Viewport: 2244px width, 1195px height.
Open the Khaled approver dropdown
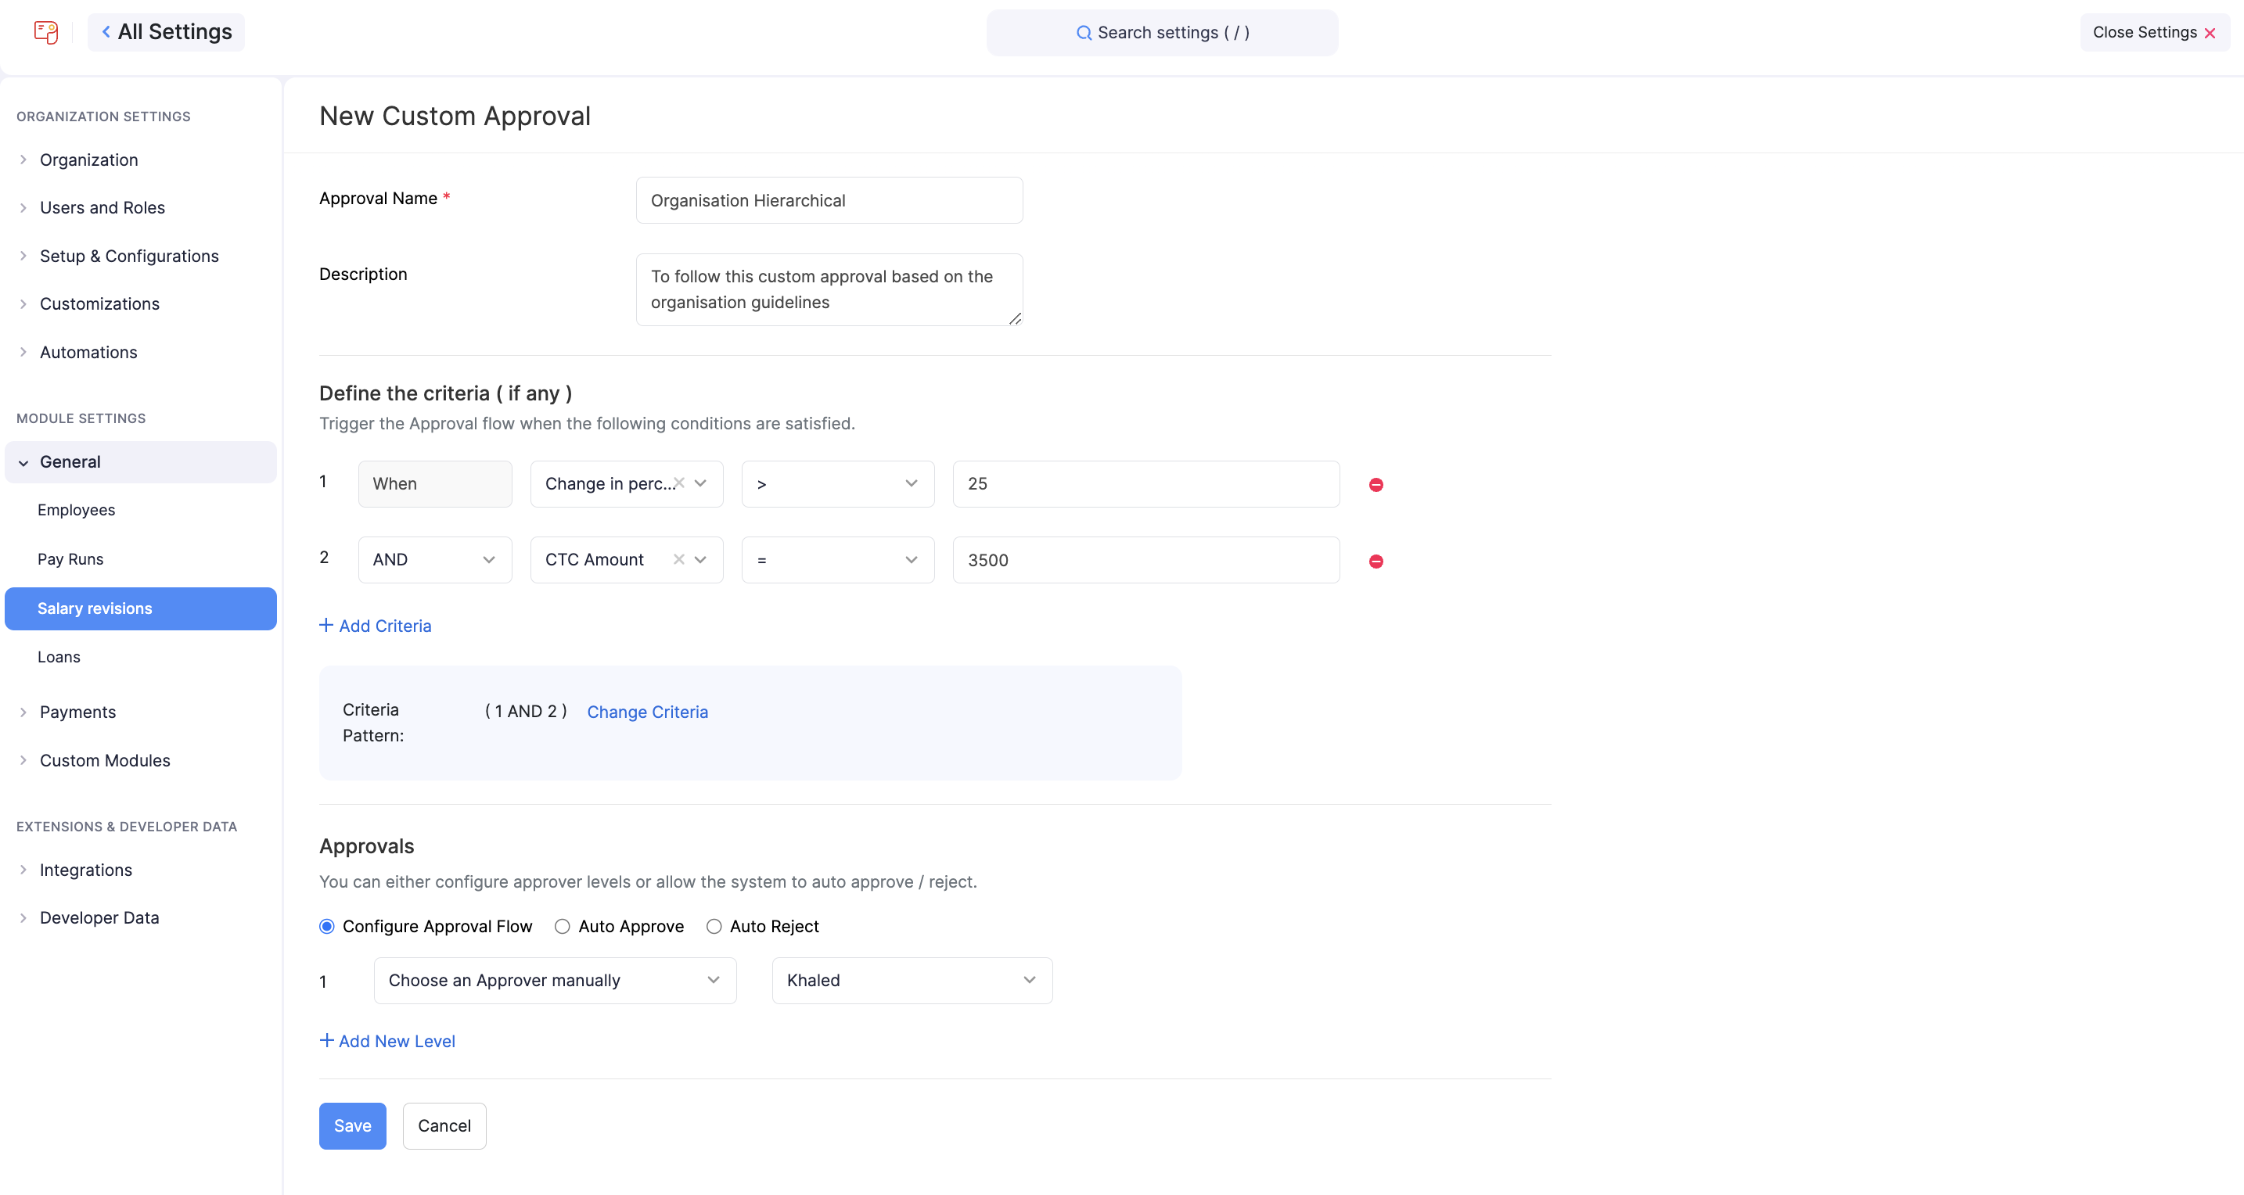(x=912, y=980)
